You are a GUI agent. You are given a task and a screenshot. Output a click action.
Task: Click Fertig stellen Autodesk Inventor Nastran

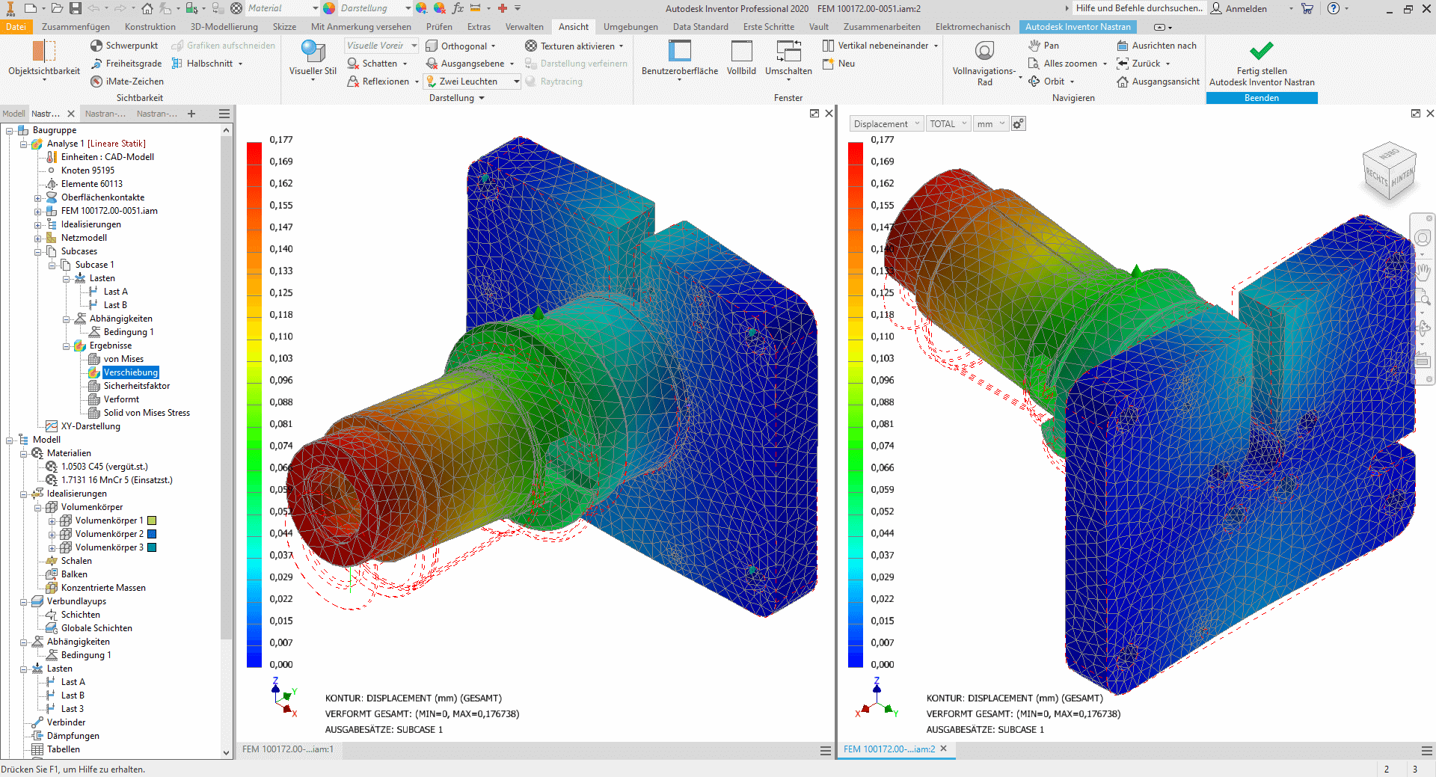click(x=1262, y=63)
